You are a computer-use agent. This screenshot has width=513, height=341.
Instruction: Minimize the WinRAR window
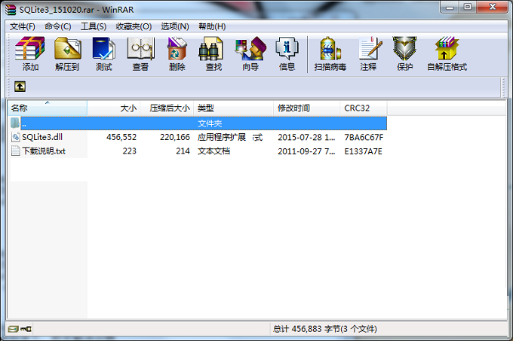(450, 7)
